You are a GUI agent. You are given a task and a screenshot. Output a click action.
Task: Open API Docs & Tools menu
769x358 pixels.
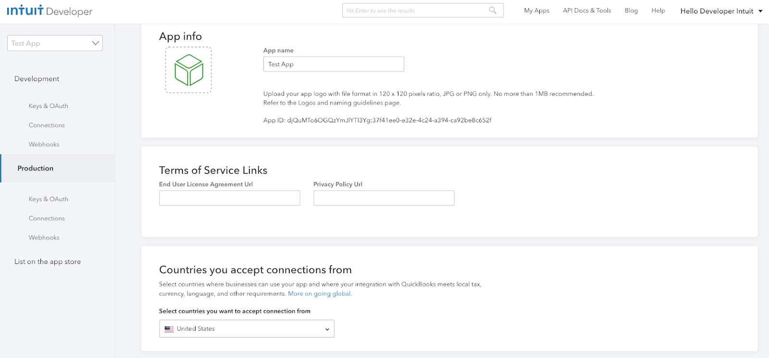pos(587,11)
